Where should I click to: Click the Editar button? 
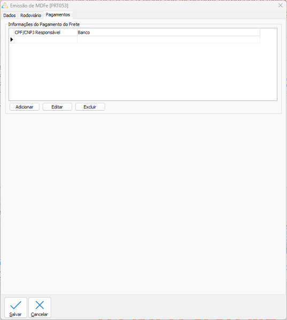pos(57,107)
